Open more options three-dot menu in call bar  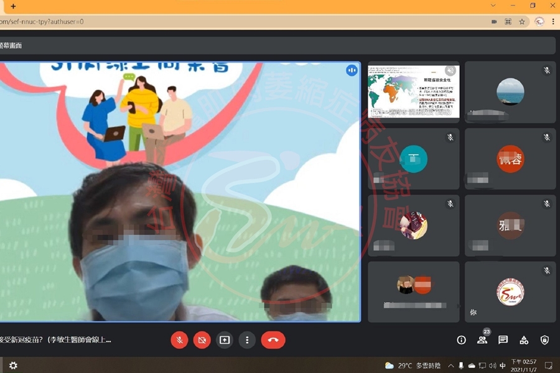(x=247, y=340)
